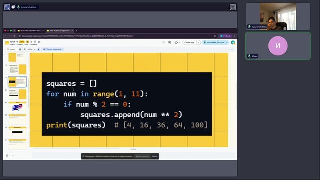Toggle the layout icon at call top-left
This screenshot has height=180, width=320.
[x=7, y=7]
